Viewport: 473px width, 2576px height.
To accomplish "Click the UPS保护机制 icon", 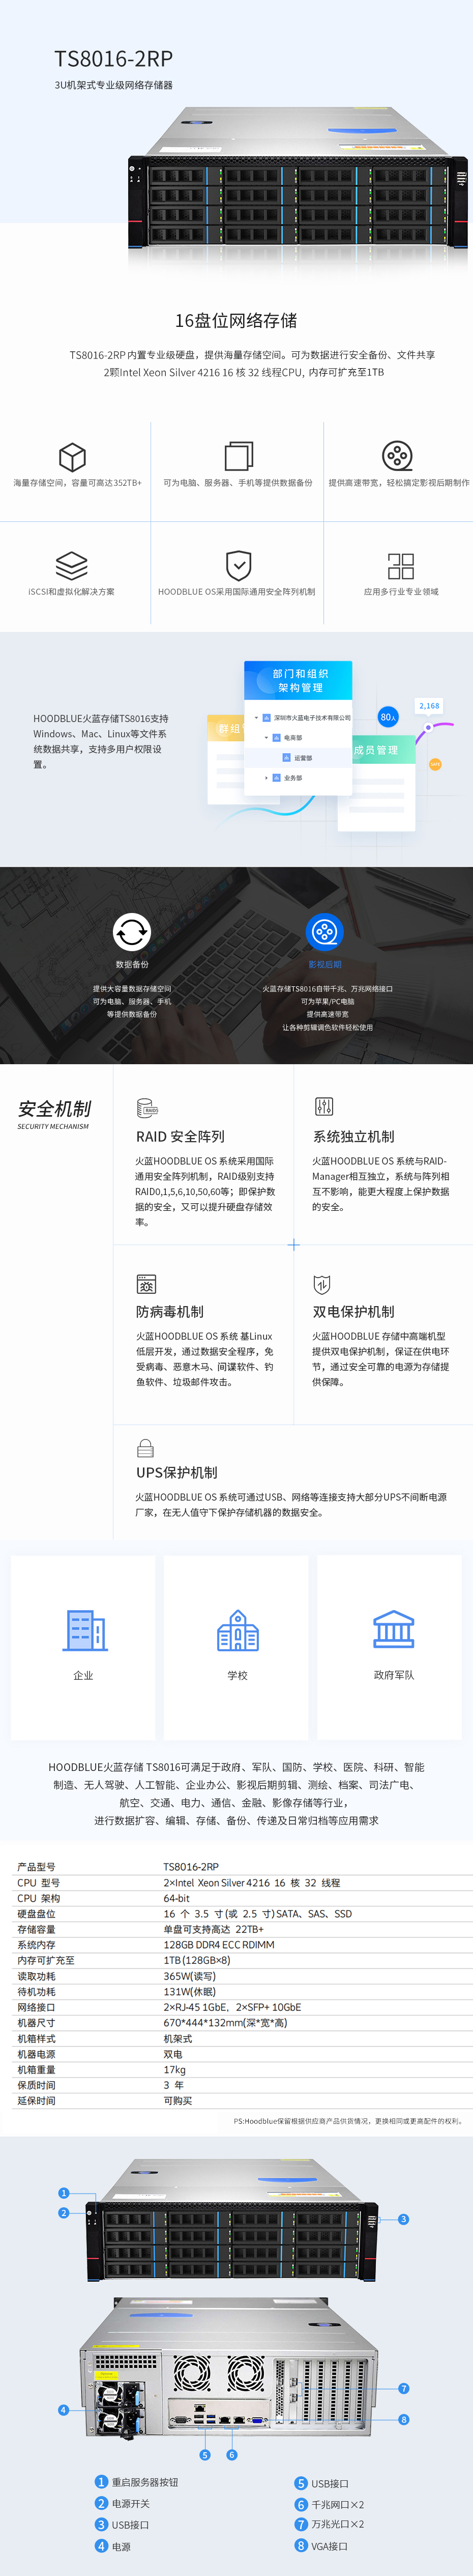I will click(144, 1447).
